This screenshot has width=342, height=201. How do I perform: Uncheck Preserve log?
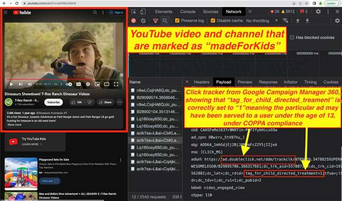177,21
